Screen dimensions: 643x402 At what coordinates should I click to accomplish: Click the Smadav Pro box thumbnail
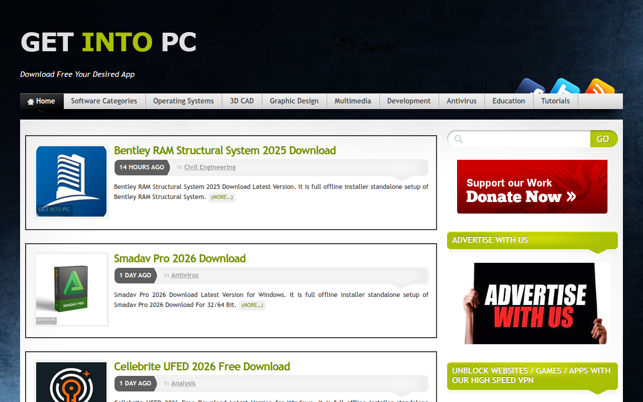pyautogui.click(x=71, y=289)
